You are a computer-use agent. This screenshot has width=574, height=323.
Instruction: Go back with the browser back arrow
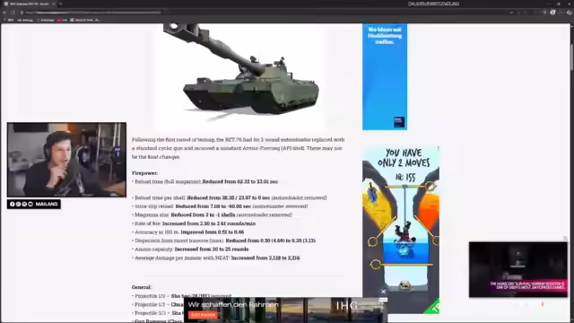(4, 13)
